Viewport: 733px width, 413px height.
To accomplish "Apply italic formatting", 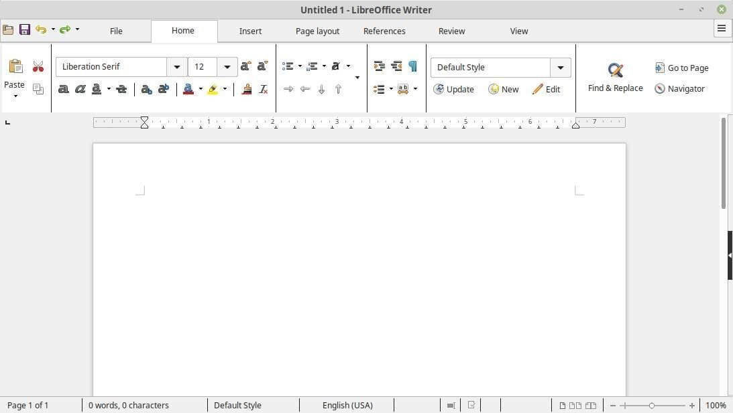I will tap(80, 89).
